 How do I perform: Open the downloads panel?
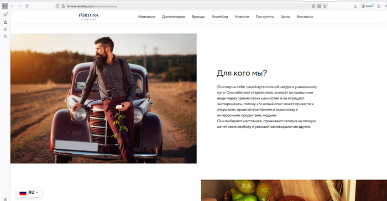click(x=355, y=6)
